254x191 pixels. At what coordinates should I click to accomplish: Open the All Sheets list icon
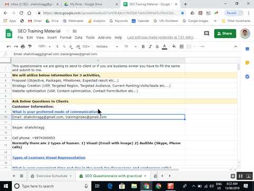tap(22, 176)
